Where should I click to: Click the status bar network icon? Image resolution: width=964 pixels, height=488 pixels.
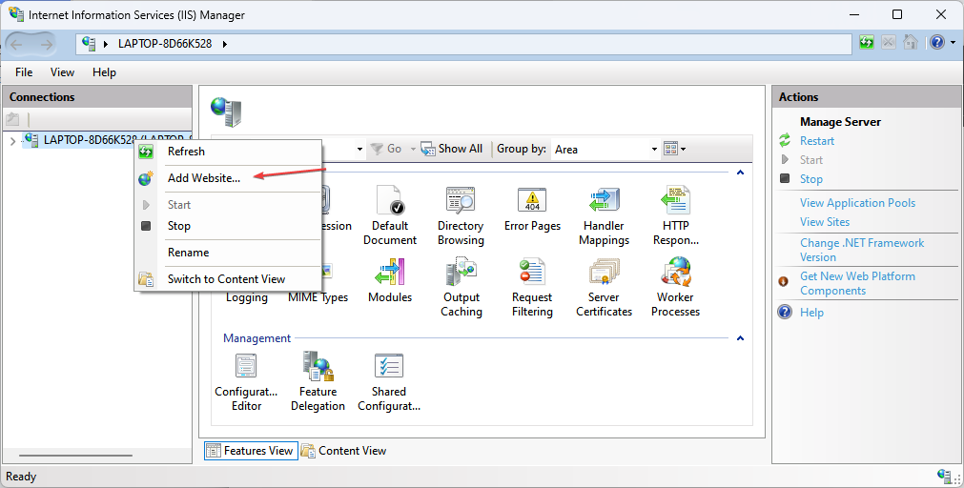pos(946,476)
